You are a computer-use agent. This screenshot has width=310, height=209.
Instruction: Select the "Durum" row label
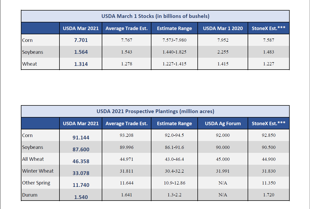30,195
